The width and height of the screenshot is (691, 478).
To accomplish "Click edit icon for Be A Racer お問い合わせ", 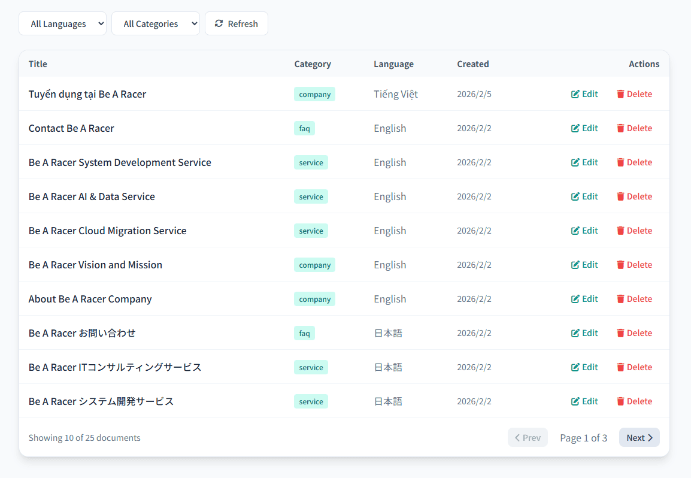I will point(575,333).
